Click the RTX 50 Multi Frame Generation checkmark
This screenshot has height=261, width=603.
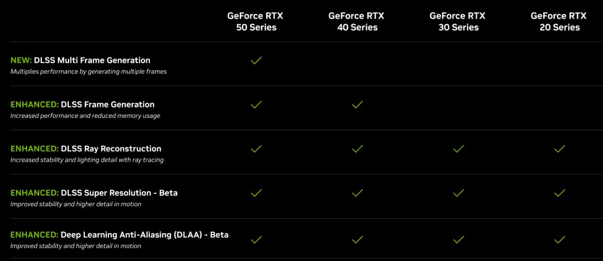(256, 60)
